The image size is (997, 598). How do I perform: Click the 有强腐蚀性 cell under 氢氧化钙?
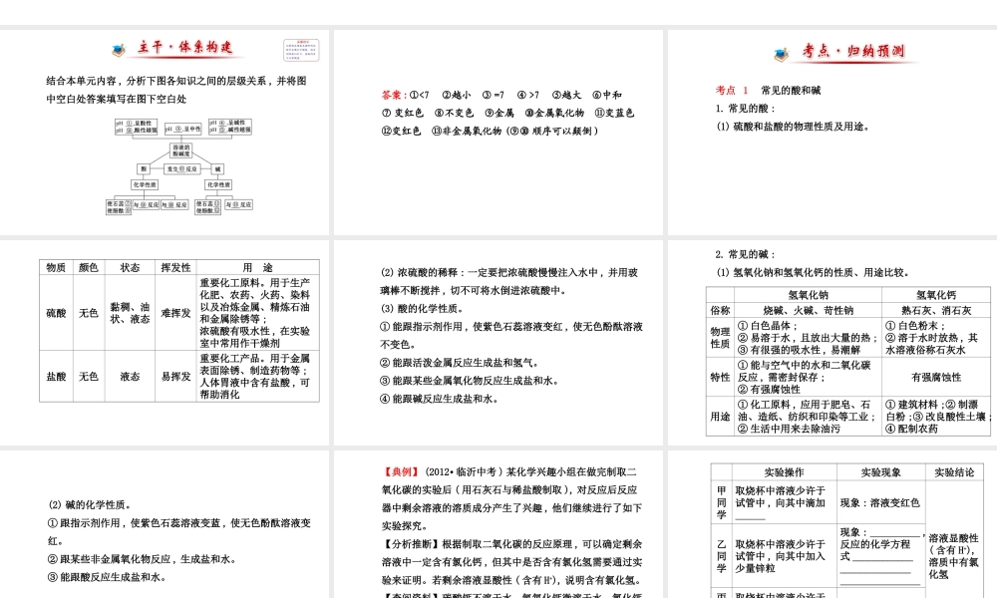click(x=936, y=377)
